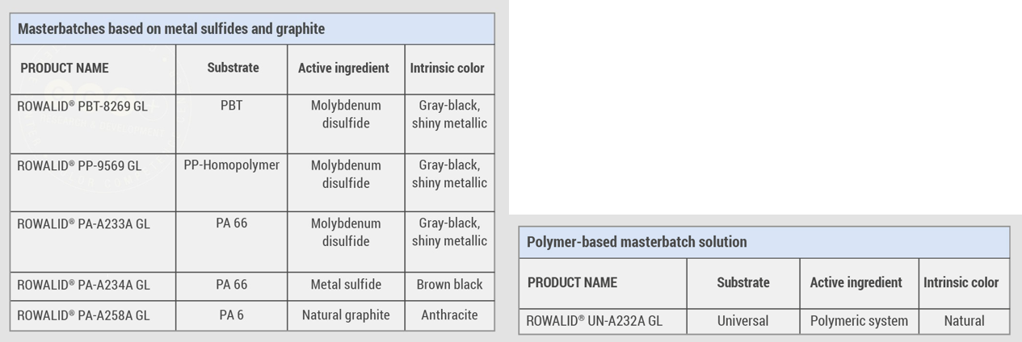Viewport: 1022px width, 342px height.
Task: Click the 'Masterbatches based on metal sulfides and graphite' title
Action: (170, 29)
